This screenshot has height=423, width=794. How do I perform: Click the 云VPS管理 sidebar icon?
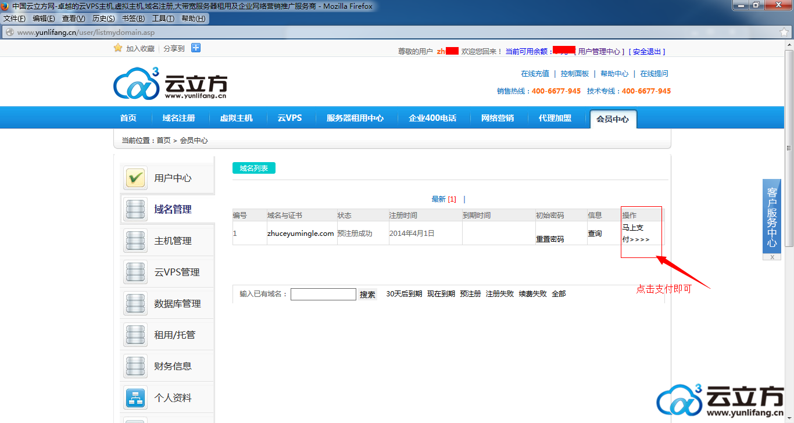(x=135, y=272)
